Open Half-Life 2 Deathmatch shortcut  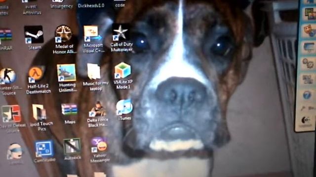36,74
